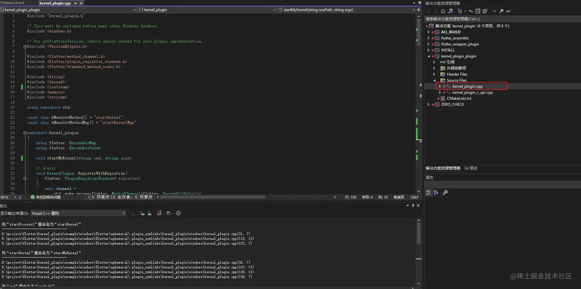Collapse the kernel_plugin_plugin project node
Screen dimensions: 581x289
click(428, 56)
